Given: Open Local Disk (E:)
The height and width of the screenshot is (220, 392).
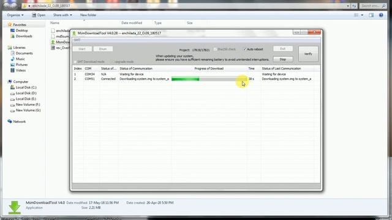Looking at the screenshot, I should [x=26, y=99].
